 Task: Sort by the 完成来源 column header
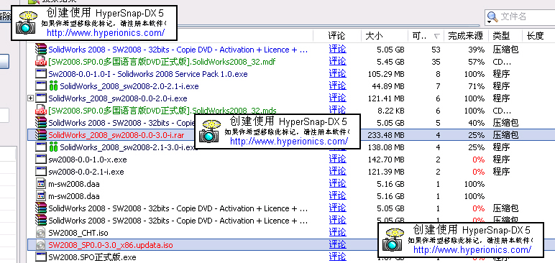[x=465, y=36]
